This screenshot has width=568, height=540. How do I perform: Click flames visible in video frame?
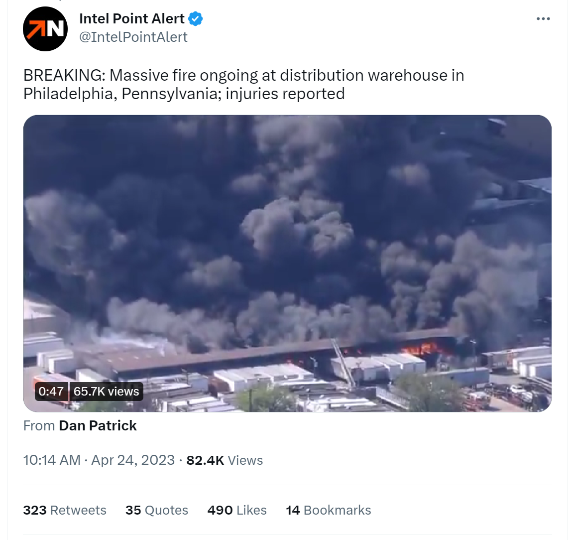click(x=420, y=349)
